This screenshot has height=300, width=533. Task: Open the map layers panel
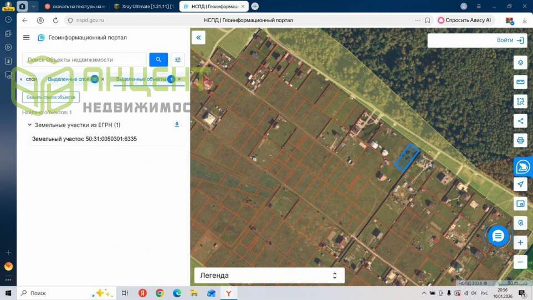pos(520,63)
